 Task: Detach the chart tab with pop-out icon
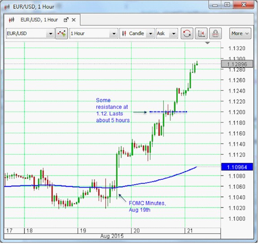66,20
